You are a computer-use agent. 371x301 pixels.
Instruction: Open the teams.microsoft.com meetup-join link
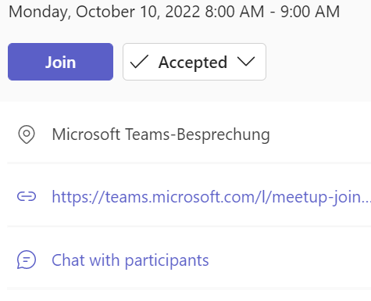coord(211,197)
